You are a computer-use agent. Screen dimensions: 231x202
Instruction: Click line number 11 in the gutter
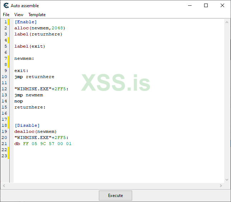[4, 83]
